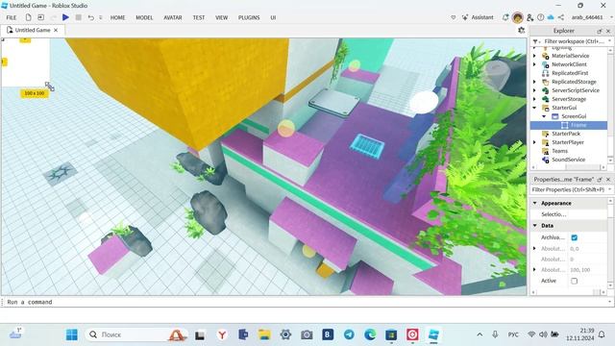This screenshot has width=615, height=346.
Task: Switch to the HOME ribbon tab
Action: [x=117, y=17]
